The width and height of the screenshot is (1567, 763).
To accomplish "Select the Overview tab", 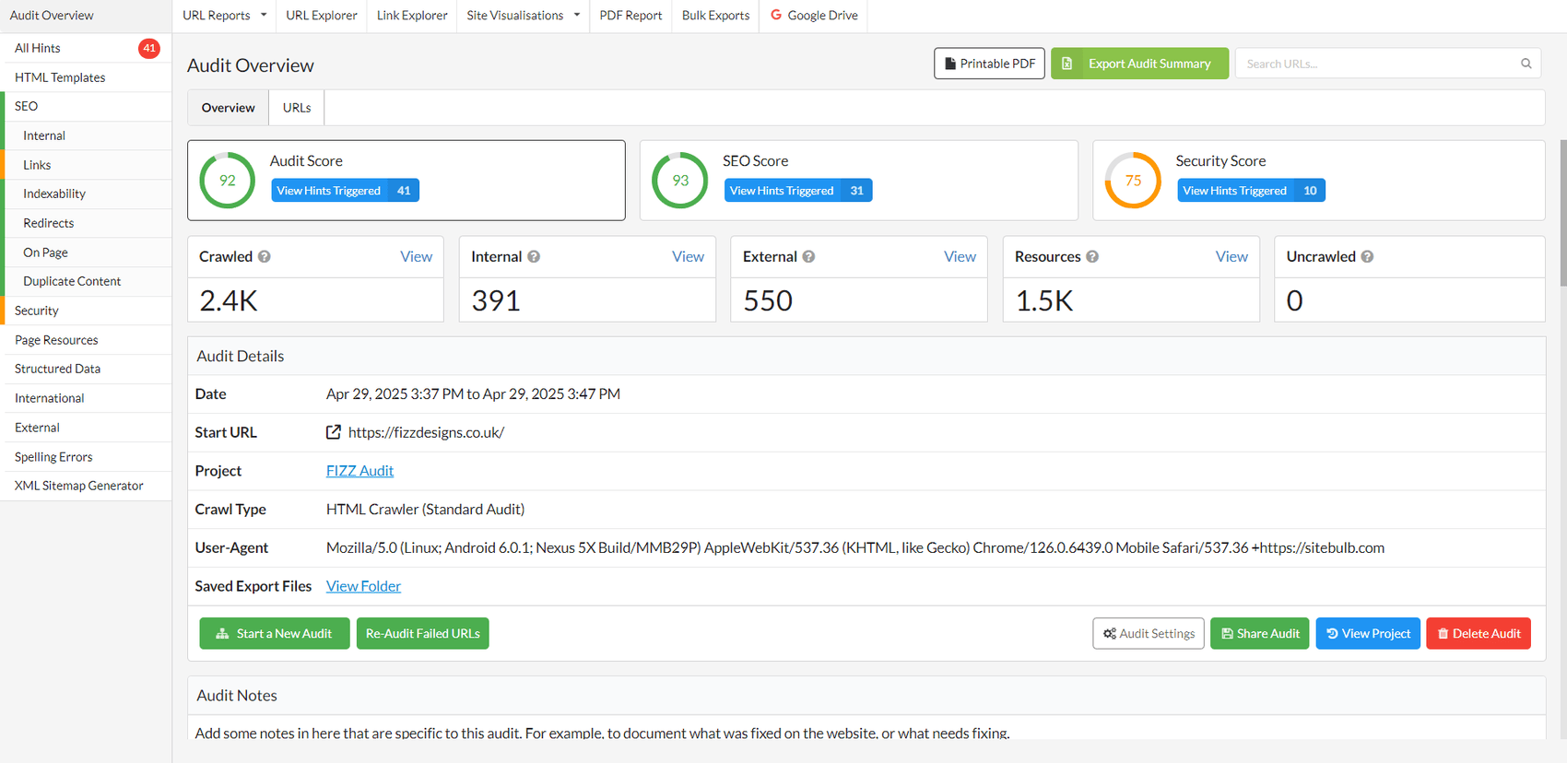I will click(x=229, y=108).
